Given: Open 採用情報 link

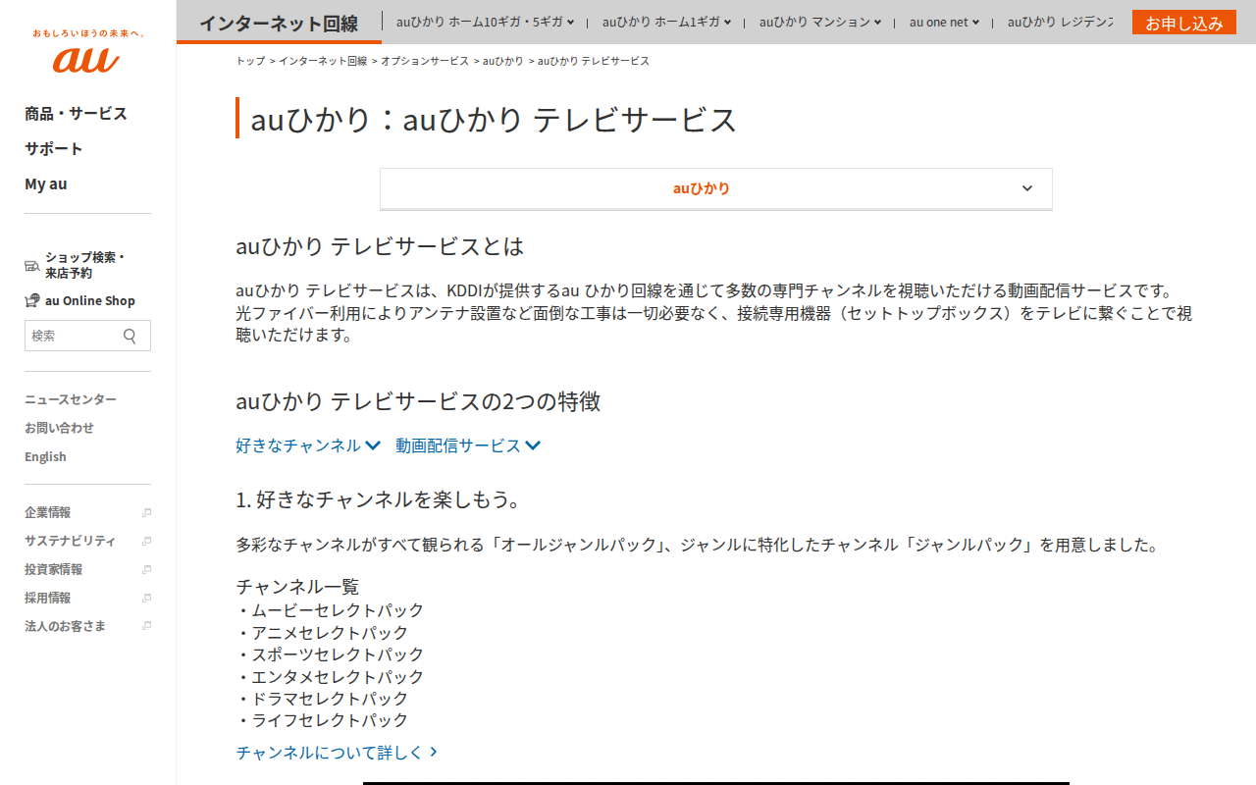Looking at the screenshot, I should (47, 598).
